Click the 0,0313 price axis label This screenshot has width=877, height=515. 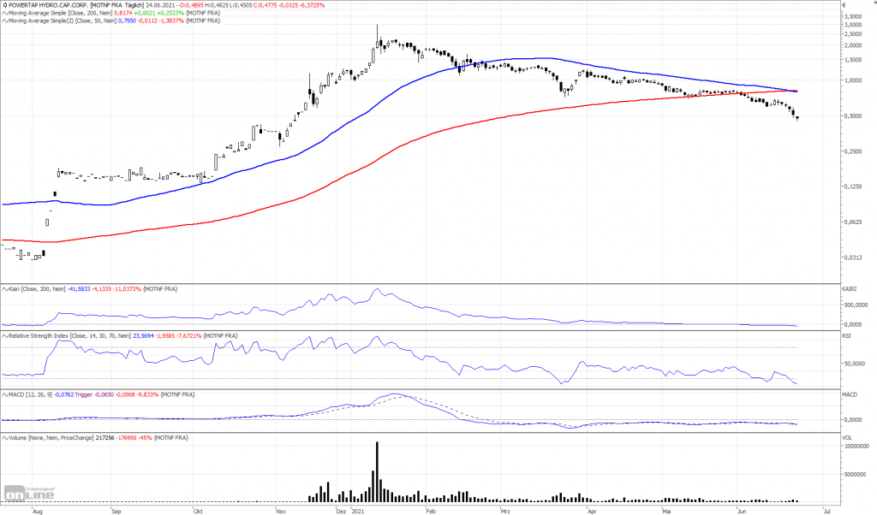(x=853, y=257)
